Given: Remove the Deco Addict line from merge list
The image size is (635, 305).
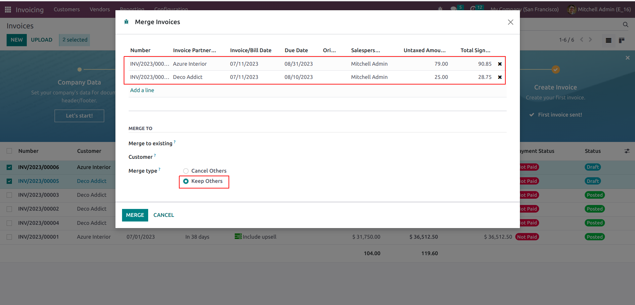Looking at the screenshot, I should point(500,77).
